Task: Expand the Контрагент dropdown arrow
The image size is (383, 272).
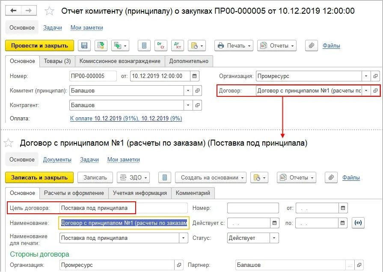Action: click(x=188, y=105)
